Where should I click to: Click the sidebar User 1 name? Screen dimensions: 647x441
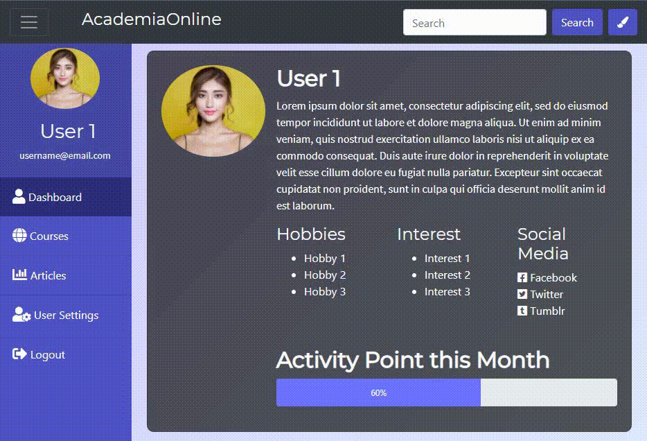(68, 131)
